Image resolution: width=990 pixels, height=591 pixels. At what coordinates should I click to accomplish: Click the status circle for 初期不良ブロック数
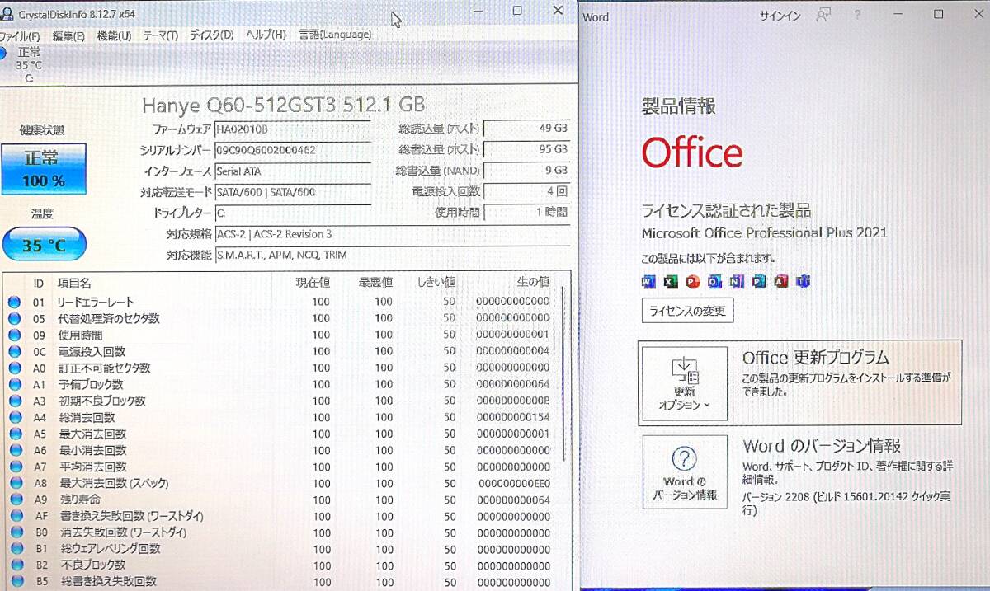tap(14, 401)
